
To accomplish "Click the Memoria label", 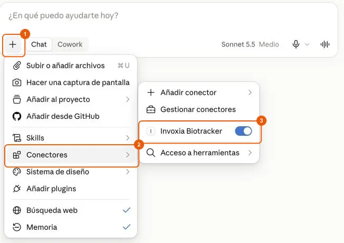I will click(x=42, y=227).
